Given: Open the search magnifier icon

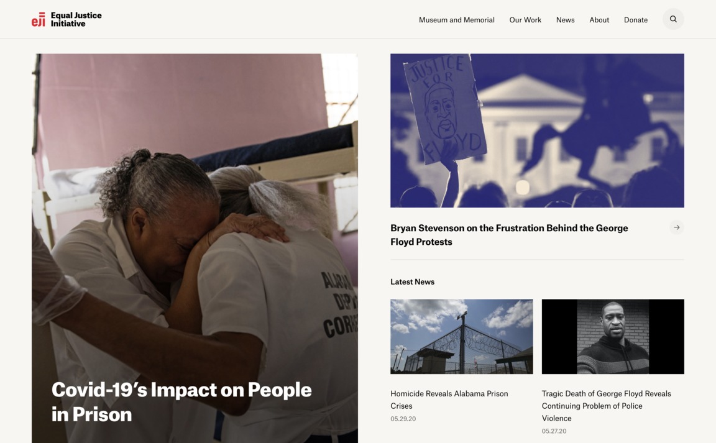Looking at the screenshot, I should [673, 19].
